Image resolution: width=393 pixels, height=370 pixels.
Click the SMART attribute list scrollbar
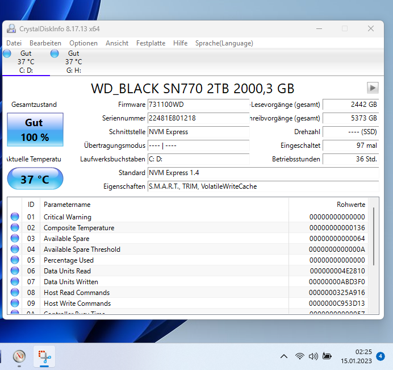pos(374,256)
